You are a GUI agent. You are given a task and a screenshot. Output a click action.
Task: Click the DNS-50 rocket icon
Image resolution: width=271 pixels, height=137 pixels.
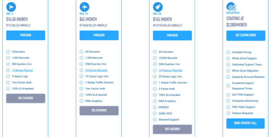click(x=158, y=7)
